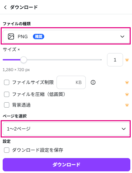This screenshot has height=173, width=132.
Task: Click crown icon on ファイルを圧縮 row
Action: click(127, 94)
